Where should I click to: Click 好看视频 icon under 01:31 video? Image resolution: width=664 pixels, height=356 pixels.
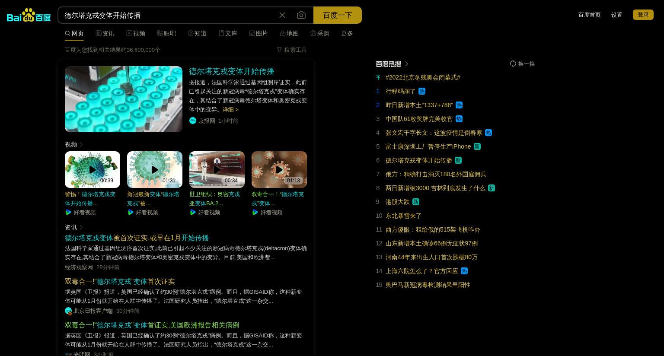[x=131, y=212]
